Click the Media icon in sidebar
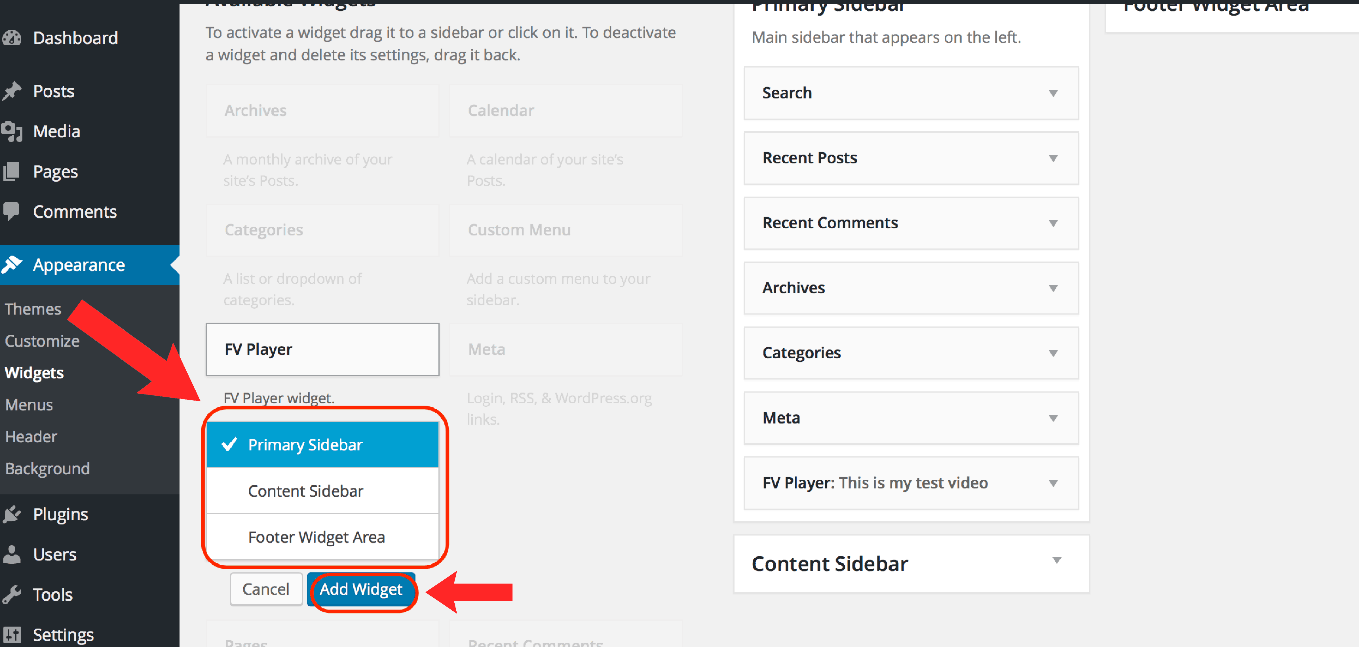This screenshot has height=647, width=1359. pyautogui.click(x=12, y=131)
